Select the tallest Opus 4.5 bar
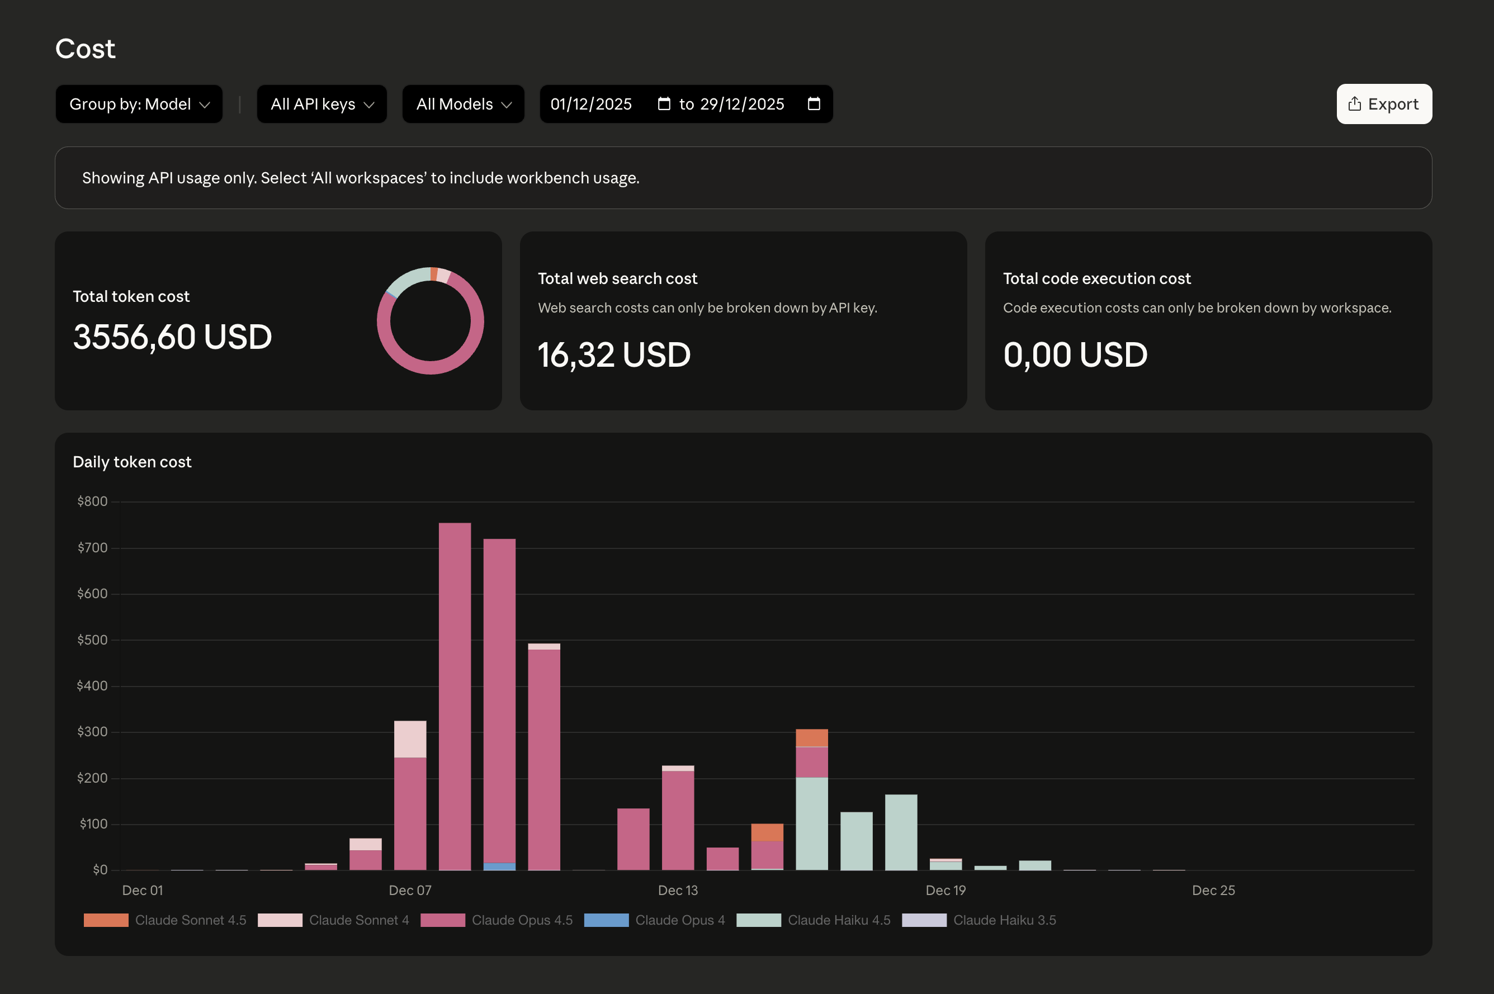Screen dimensions: 1494x994 click(455, 696)
